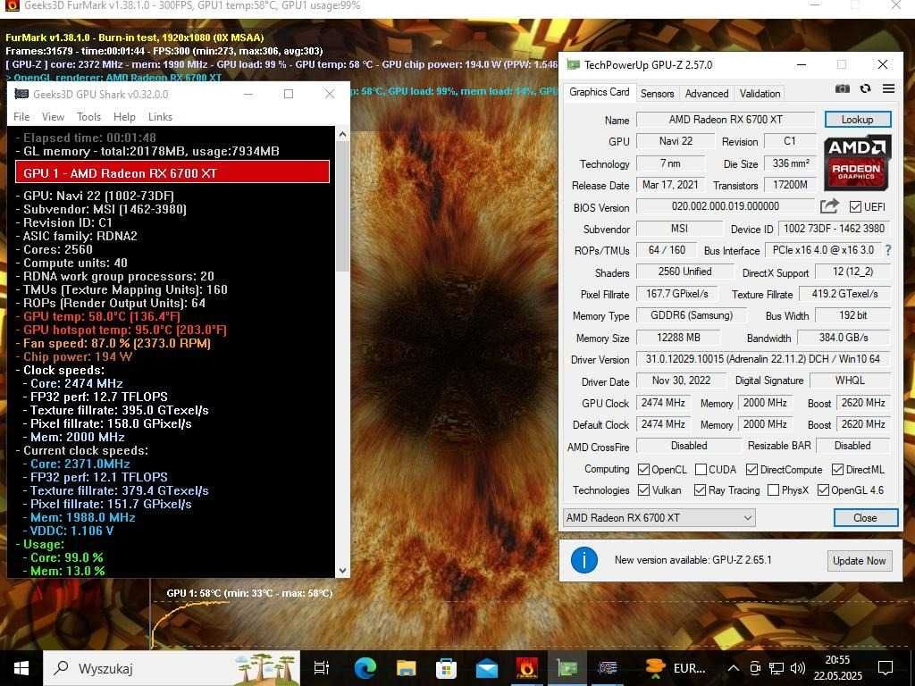Click the scroll down arrow in GPU Shark
Image resolution: width=915 pixels, height=686 pixels.
click(342, 571)
